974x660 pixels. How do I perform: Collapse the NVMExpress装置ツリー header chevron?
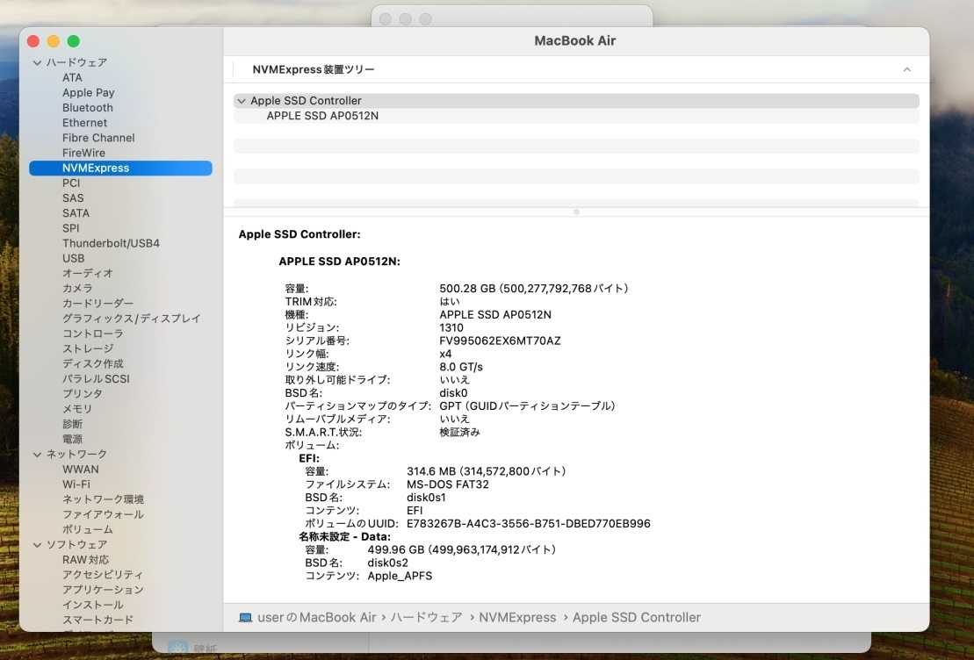907,69
